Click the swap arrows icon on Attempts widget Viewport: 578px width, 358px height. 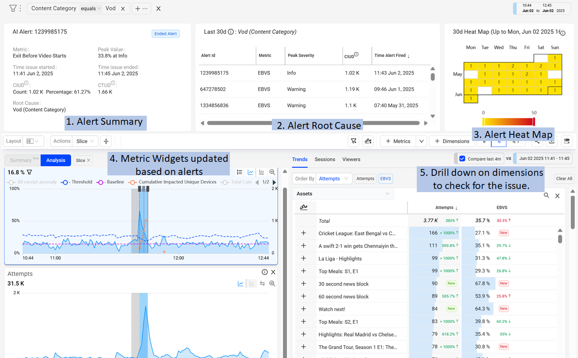click(262, 283)
